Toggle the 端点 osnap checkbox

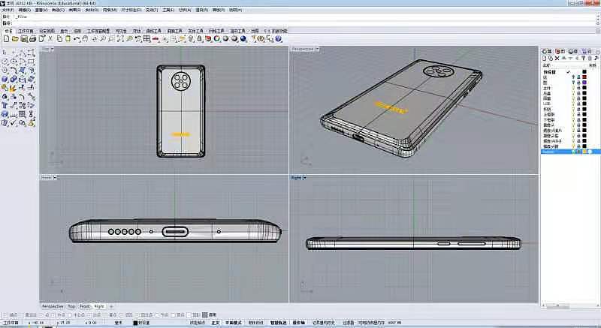coord(5,315)
